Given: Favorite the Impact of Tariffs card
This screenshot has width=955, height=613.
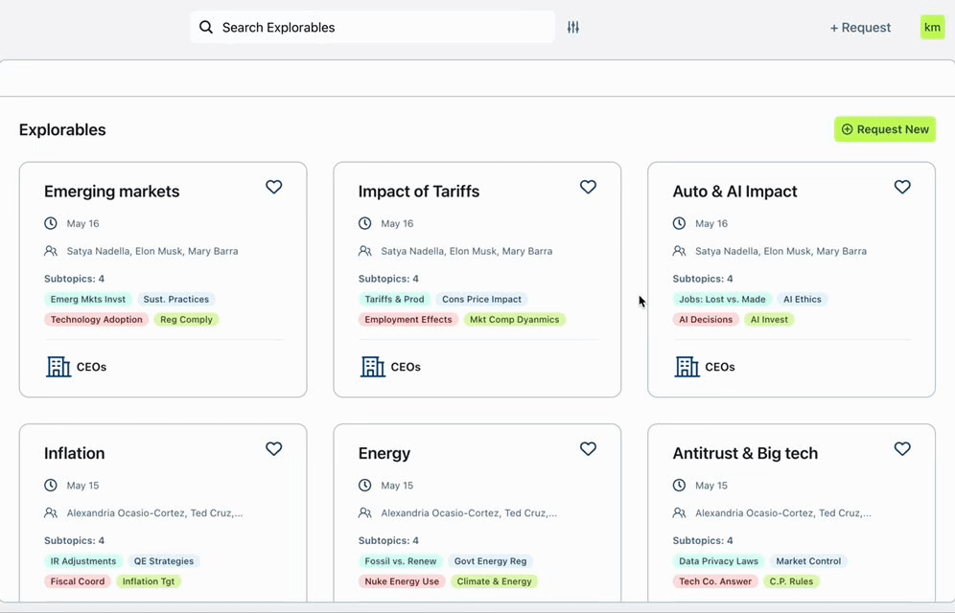Looking at the screenshot, I should [x=588, y=187].
